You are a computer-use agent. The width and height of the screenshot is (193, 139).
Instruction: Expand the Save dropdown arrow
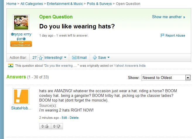[109, 58]
